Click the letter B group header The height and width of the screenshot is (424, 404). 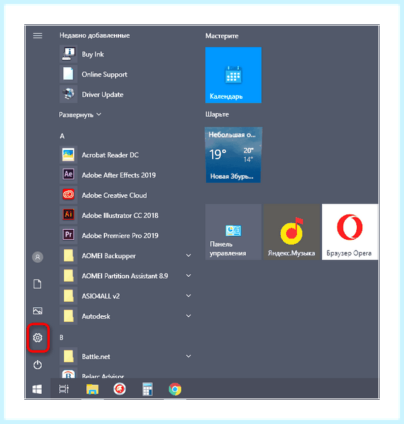click(61, 337)
